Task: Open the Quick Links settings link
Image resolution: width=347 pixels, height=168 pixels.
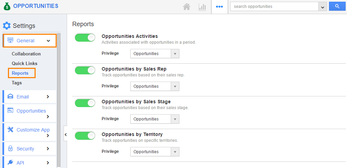Action: pos(25,63)
